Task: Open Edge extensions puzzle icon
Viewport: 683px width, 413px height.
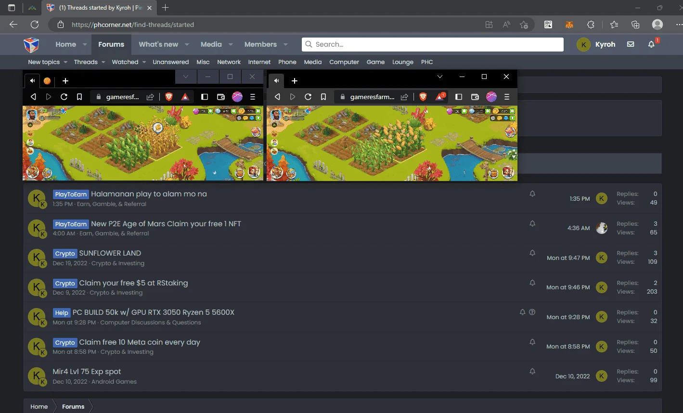Action: (591, 25)
